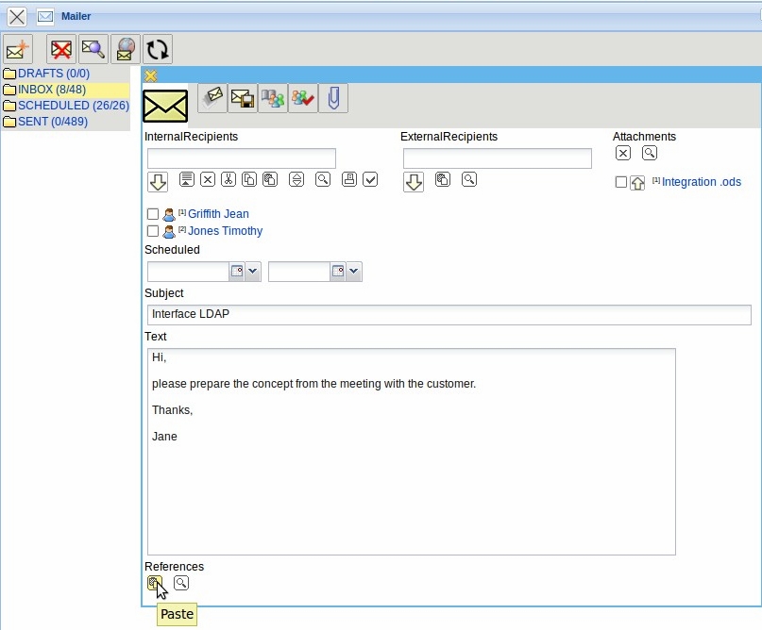Click the save mail icon with floppy disk
Image resolution: width=762 pixels, height=630 pixels.
[x=243, y=98]
